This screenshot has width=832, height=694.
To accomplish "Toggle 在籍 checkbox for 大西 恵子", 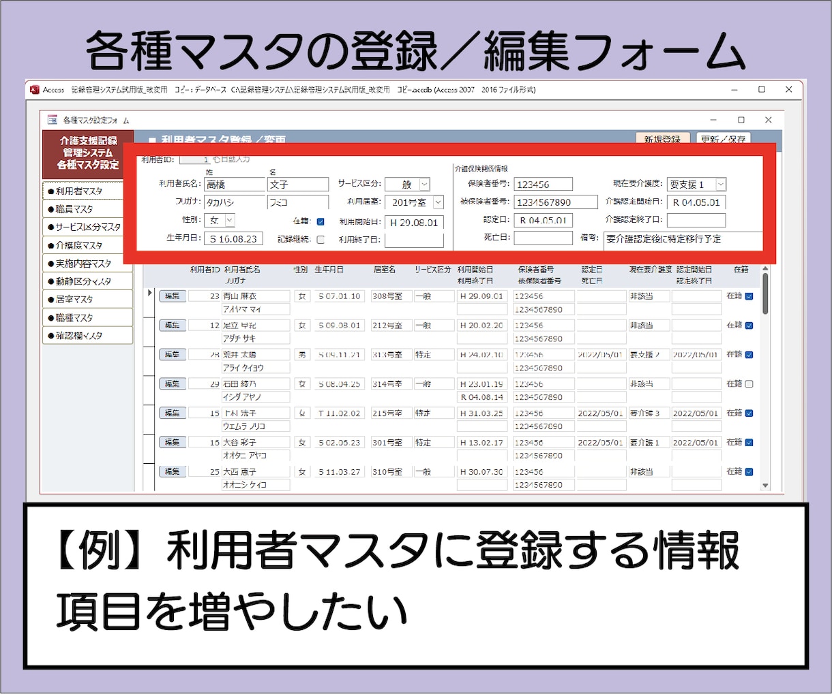I will [749, 472].
